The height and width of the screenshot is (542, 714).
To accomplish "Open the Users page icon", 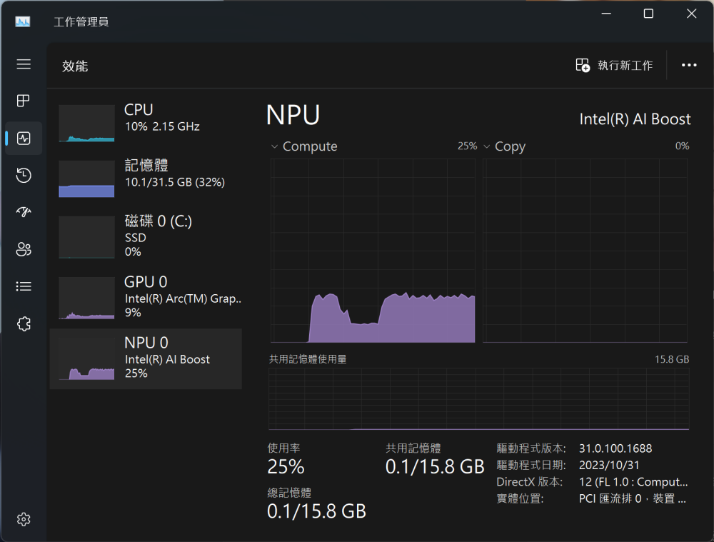I will coord(24,249).
